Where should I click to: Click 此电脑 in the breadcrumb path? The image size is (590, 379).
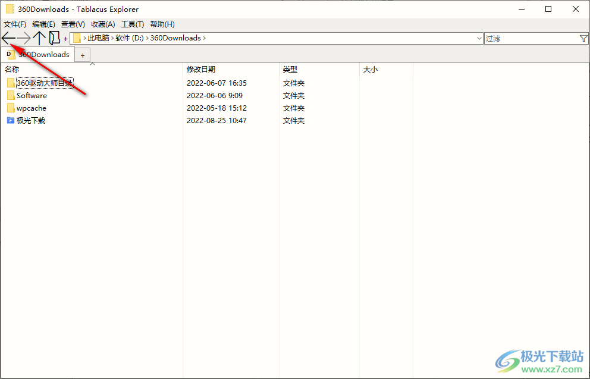click(99, 38)
